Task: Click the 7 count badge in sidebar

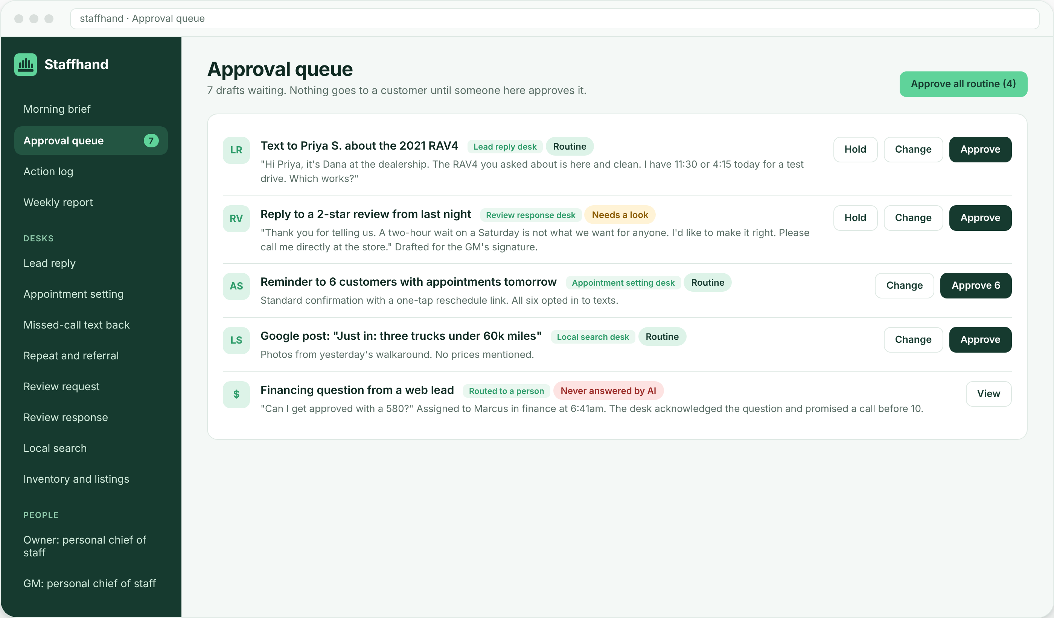Action: coord(151,141)
